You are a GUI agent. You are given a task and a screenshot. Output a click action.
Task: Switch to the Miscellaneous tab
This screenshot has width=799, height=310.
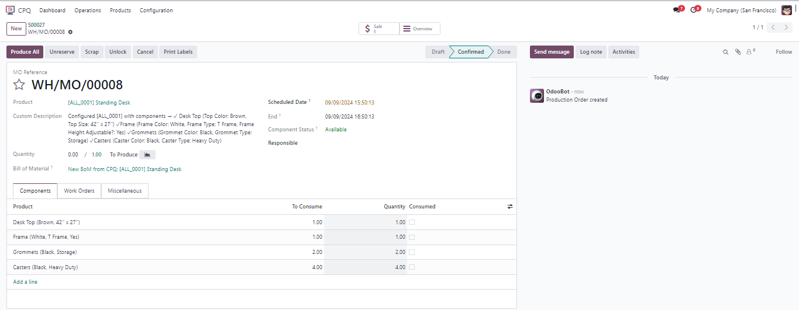[x=125, y=191]
